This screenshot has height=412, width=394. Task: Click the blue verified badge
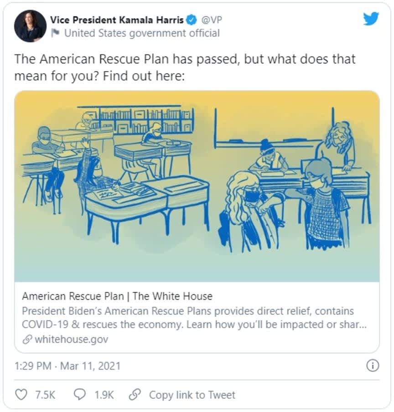click(192, 20)
